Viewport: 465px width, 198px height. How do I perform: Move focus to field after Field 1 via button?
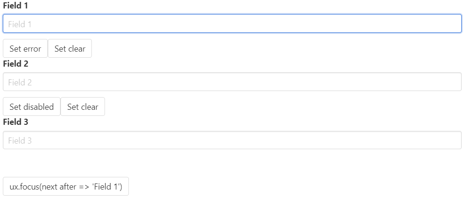click(66, 187)
